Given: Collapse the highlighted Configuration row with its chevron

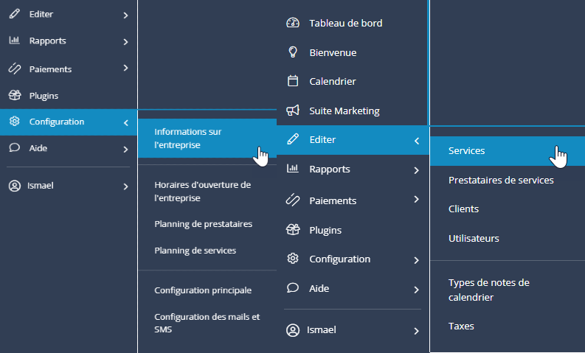Looking at the screenshot, I should 125,122.
